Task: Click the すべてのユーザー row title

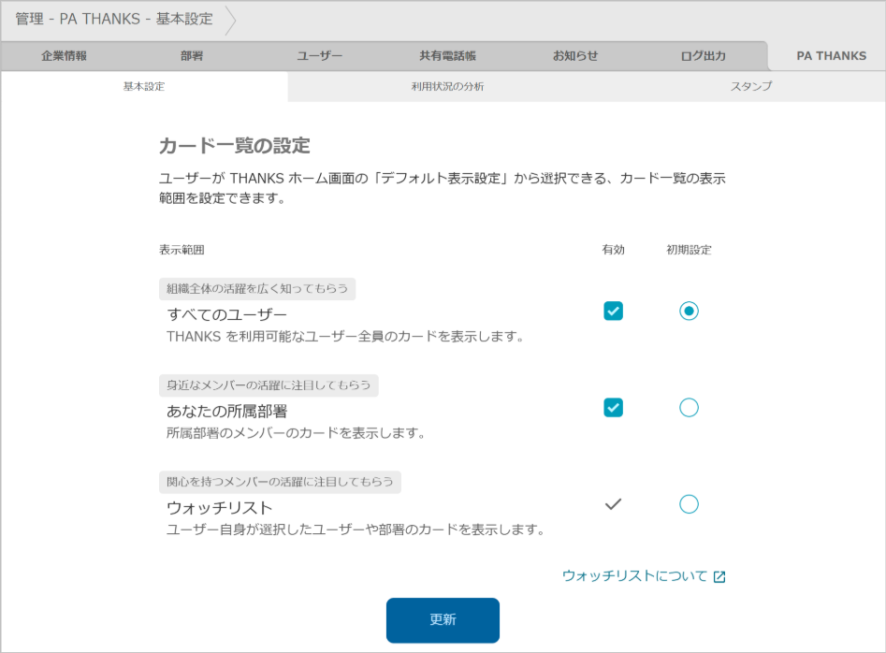Action: [x=226, y=314]
